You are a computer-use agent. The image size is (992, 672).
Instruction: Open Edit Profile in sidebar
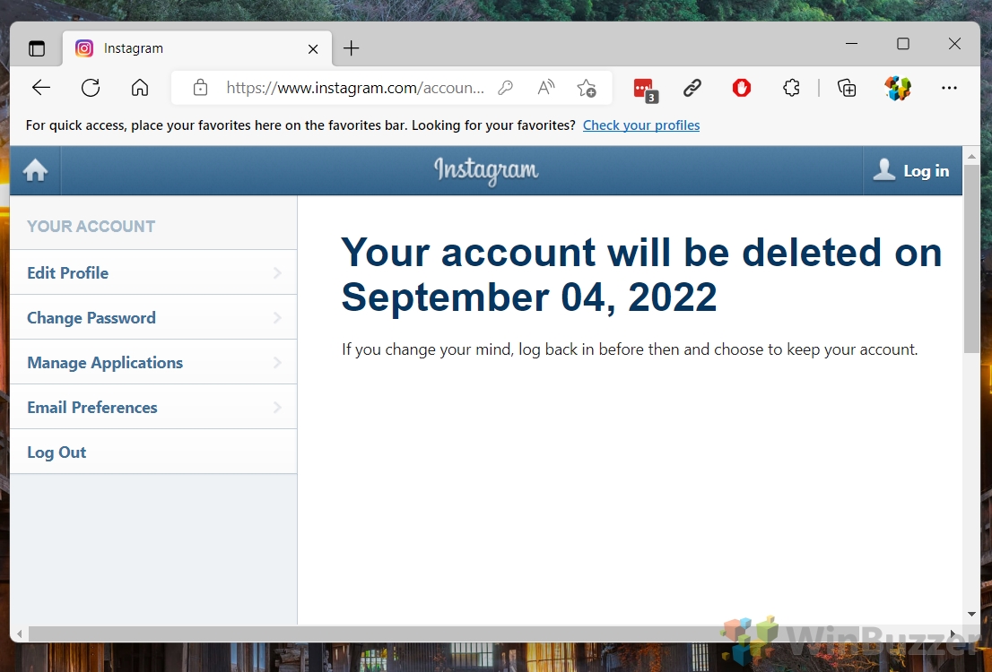[x=153, y=272]
